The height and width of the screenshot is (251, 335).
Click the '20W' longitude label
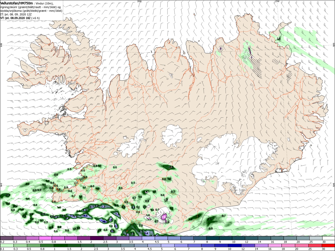pyautogui.click(x=139, y=1)
